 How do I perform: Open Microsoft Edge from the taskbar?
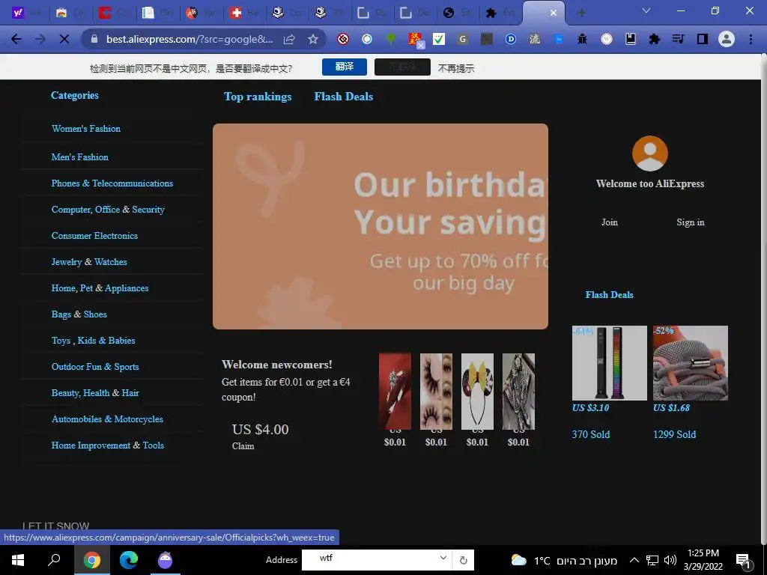tap(129, 560)
